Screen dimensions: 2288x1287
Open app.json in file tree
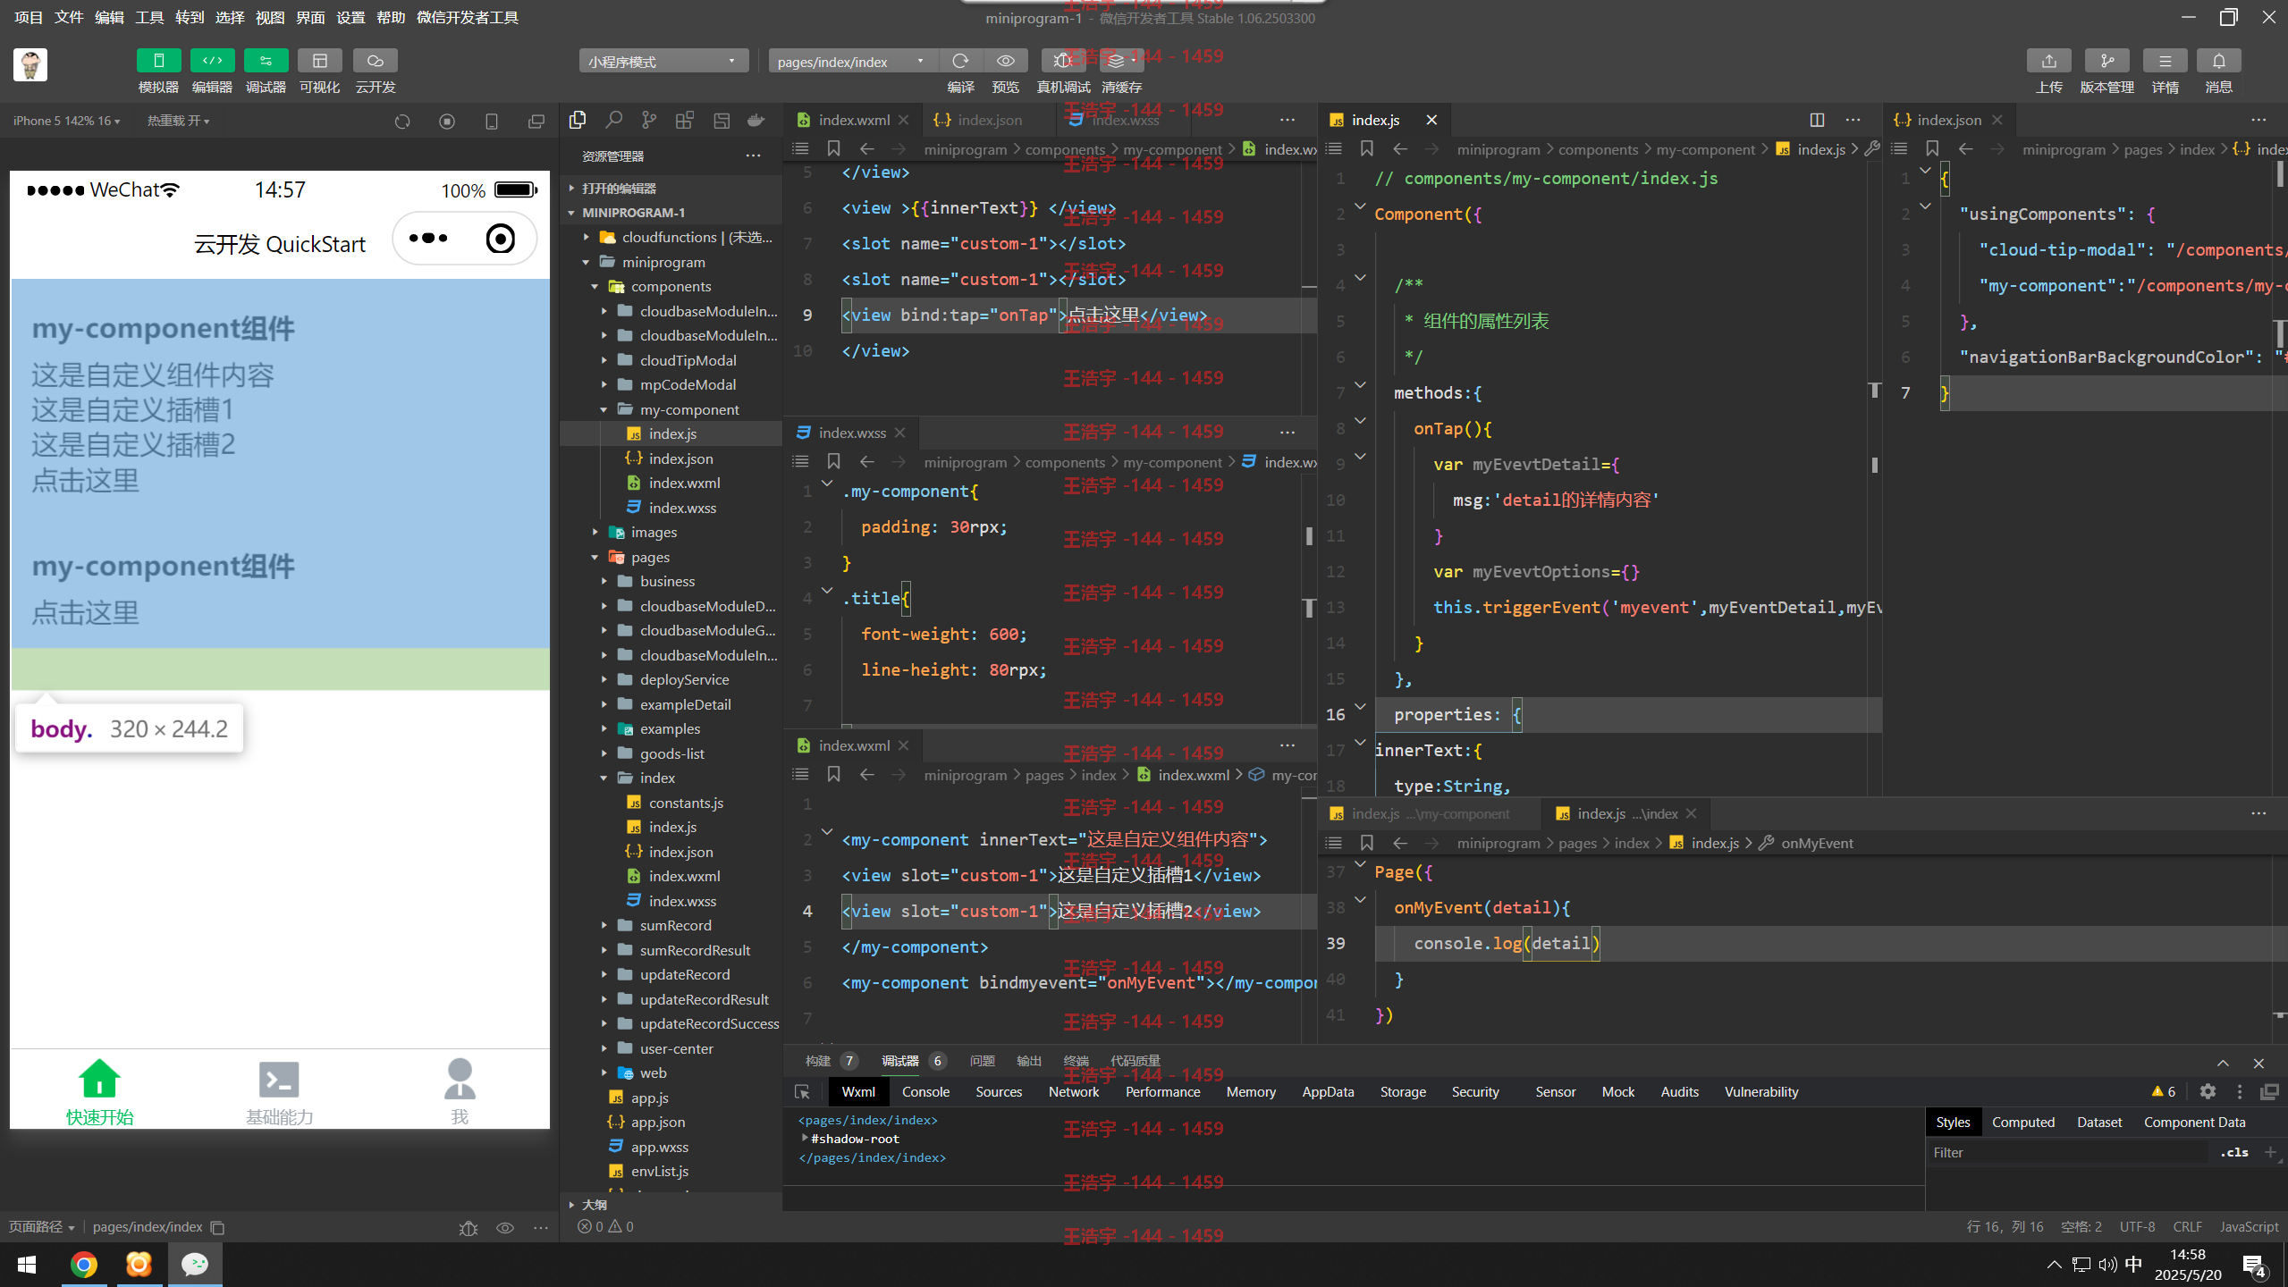point(658,1122)
